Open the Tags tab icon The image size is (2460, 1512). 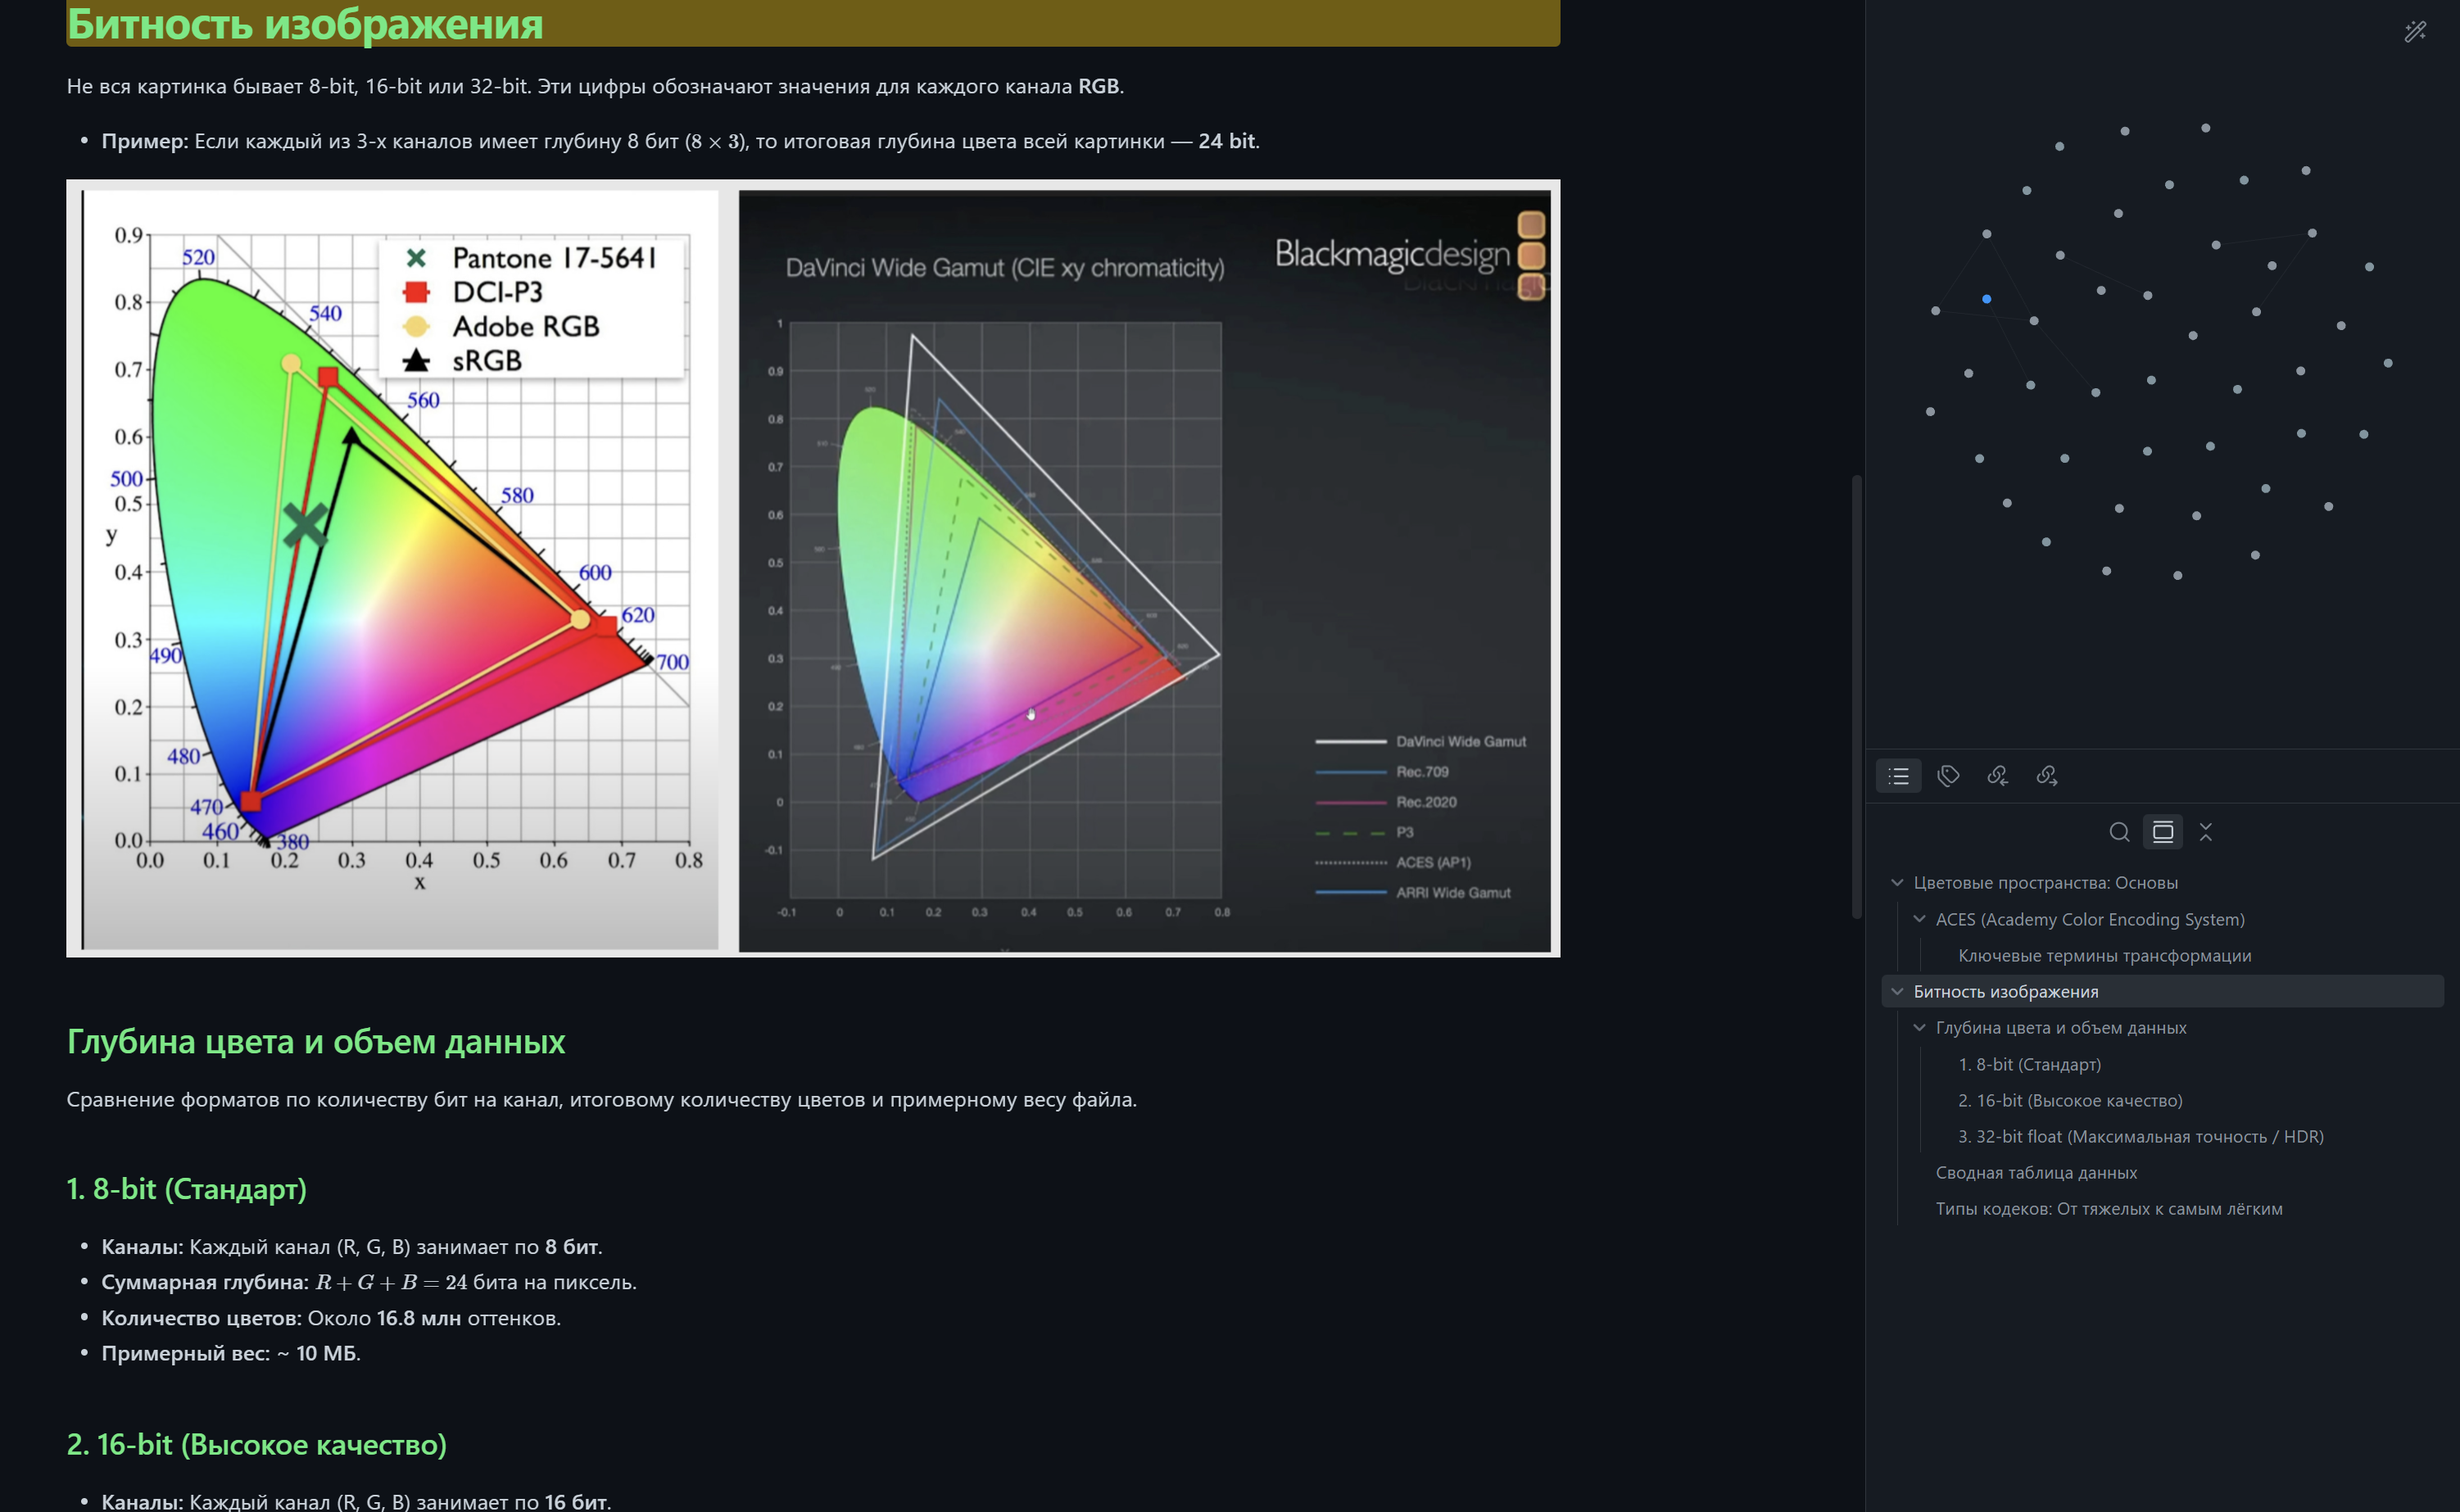pos(1948,776)
